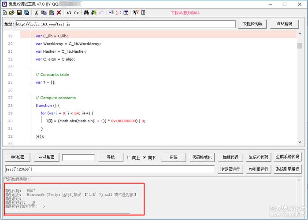
Task: Click the UTF8解码 button
Action: [285, 24]
